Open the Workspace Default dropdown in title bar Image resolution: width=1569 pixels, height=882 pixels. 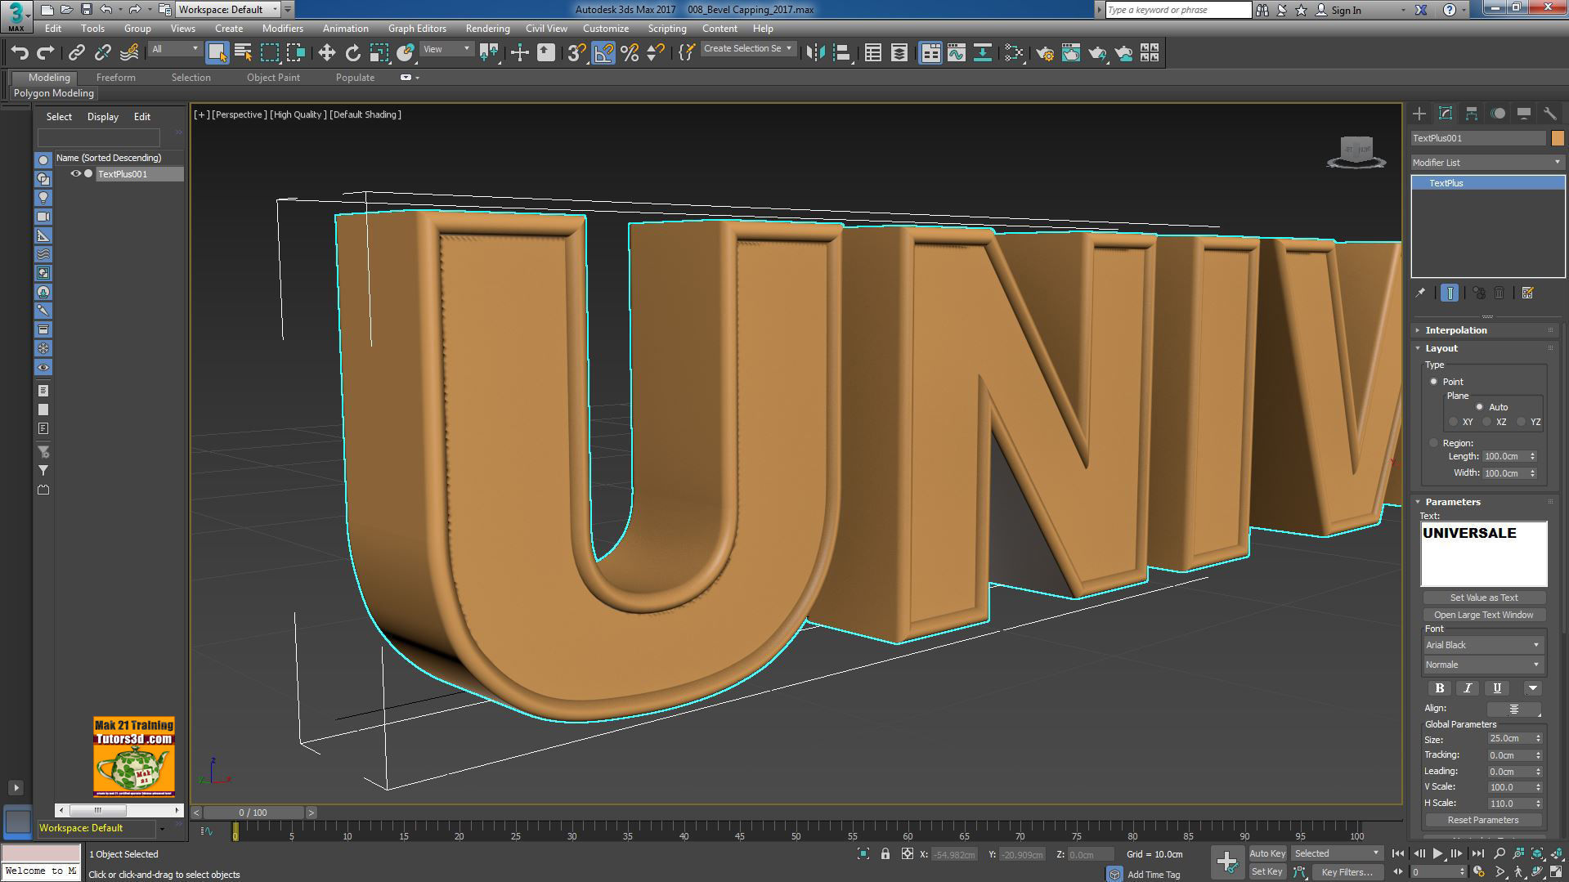coord(228,10)
